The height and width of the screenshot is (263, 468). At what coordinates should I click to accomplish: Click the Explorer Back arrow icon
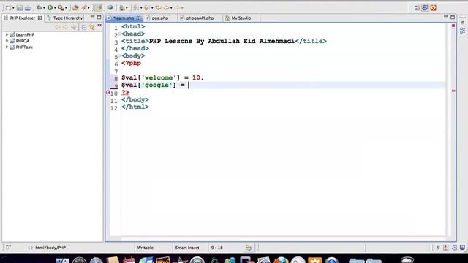coord(57,27)
